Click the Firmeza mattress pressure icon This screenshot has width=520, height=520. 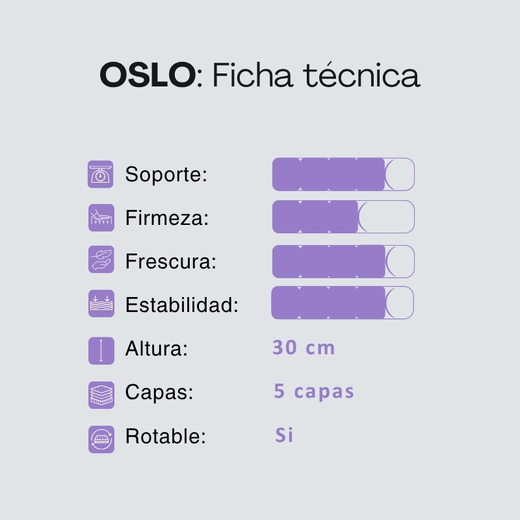tap(101, 218)
